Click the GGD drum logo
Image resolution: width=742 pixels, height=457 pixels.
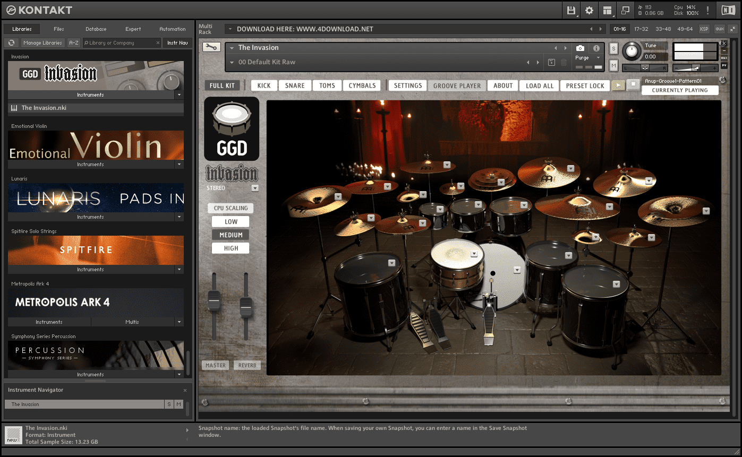232,129
